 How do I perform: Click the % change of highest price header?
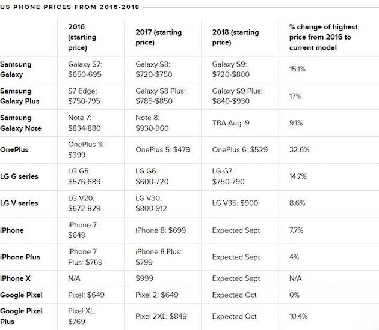pyautogui.click(x=323, y=37)
